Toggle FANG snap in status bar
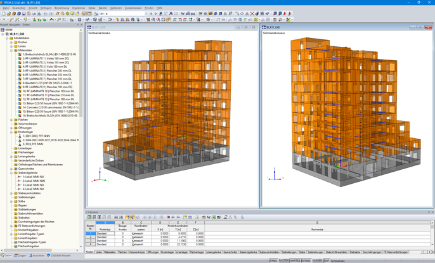435x263 pixels. tap(273, 261)
